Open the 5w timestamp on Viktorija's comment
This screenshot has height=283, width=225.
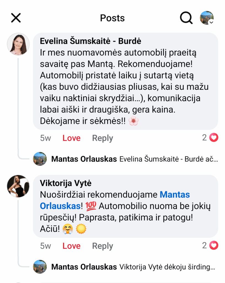pyautogui.click(x=45, y=246)
